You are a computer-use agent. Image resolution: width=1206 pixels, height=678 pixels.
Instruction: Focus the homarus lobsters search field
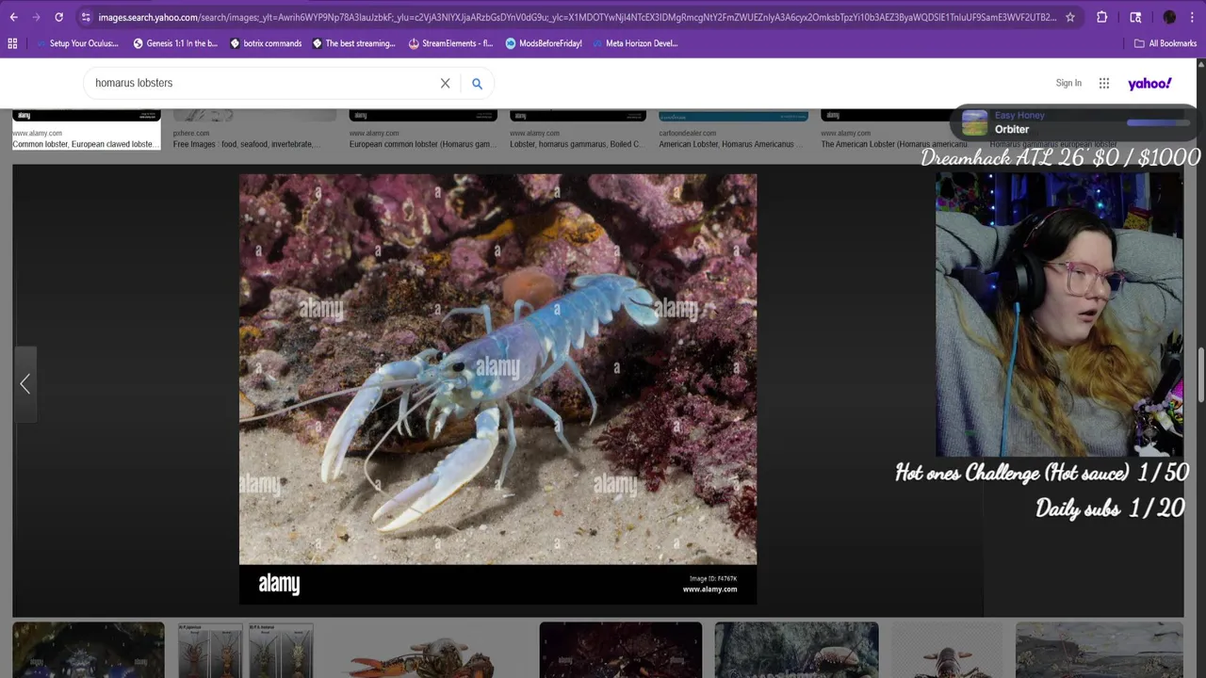[259, 83]
